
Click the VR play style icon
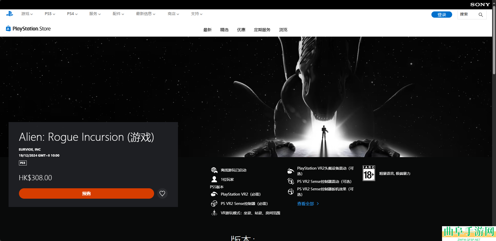[x=214, y=213]
